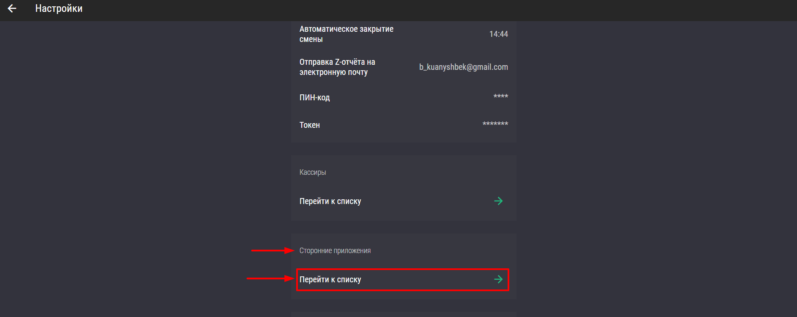Click red annotation arrow beside highlighted row
The image size is (797, 317).
[270, 278]
